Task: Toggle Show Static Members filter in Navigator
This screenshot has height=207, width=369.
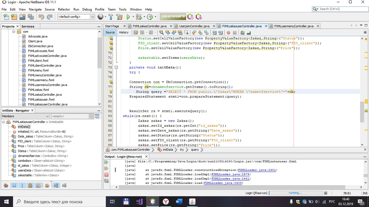Action: coord(22,185)
